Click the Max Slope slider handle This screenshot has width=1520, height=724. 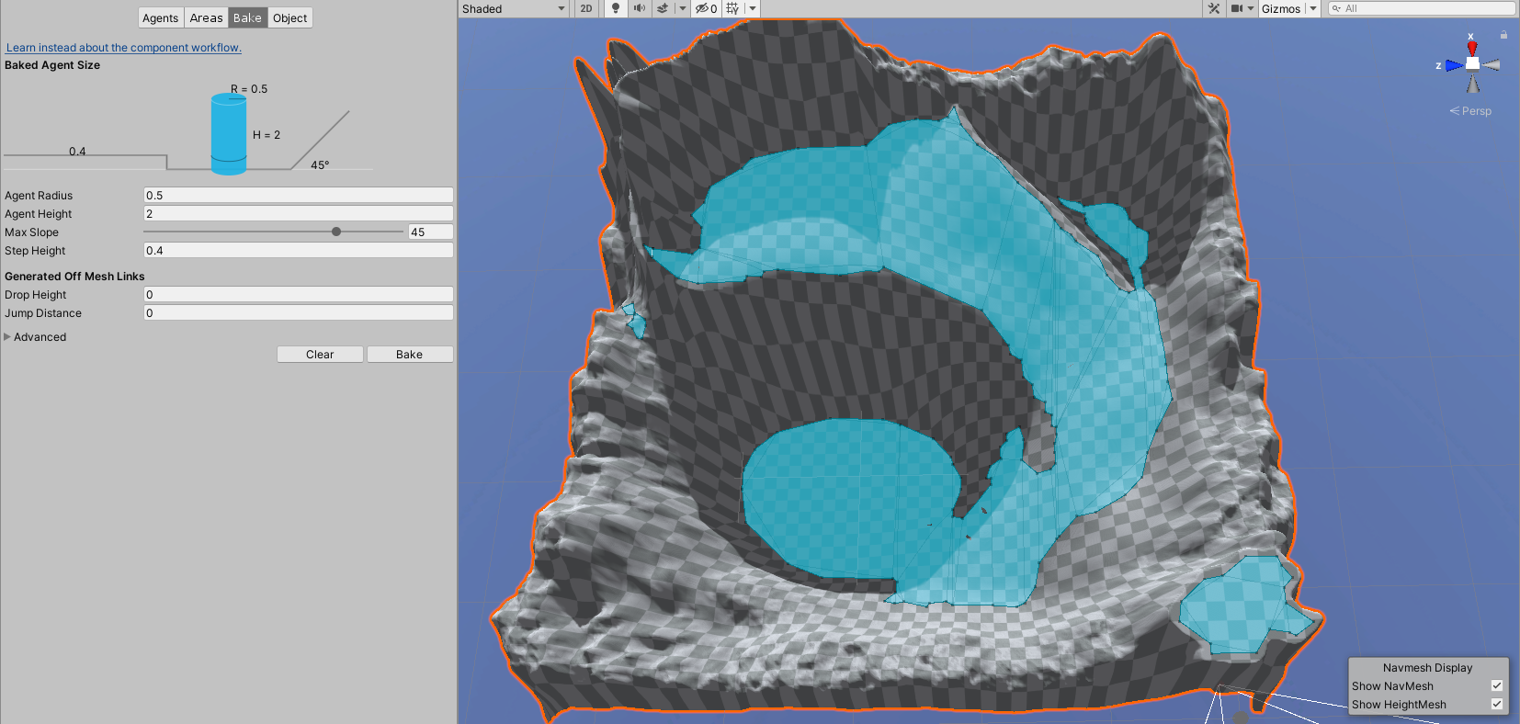pyautogui.click(x=336, y=232)
